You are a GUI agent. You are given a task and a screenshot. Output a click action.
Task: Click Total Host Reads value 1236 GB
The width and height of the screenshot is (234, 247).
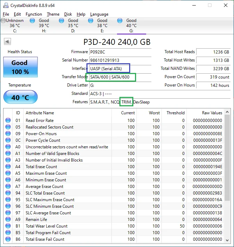(214, 52)
